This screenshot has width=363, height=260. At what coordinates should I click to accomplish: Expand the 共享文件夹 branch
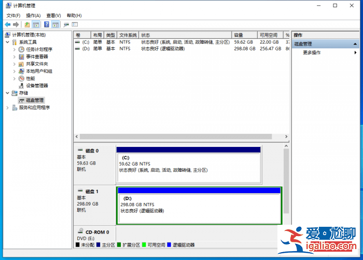pos(15,64)
